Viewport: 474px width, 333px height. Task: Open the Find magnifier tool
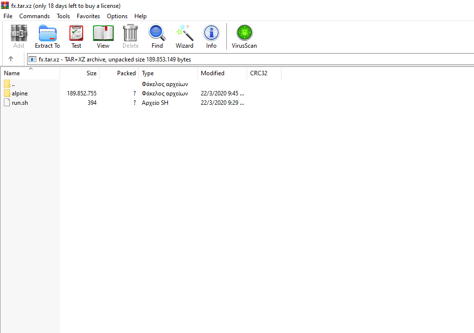coord(157,33)
